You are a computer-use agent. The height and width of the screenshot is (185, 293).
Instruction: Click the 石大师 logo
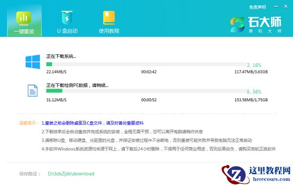coord(255,25)
